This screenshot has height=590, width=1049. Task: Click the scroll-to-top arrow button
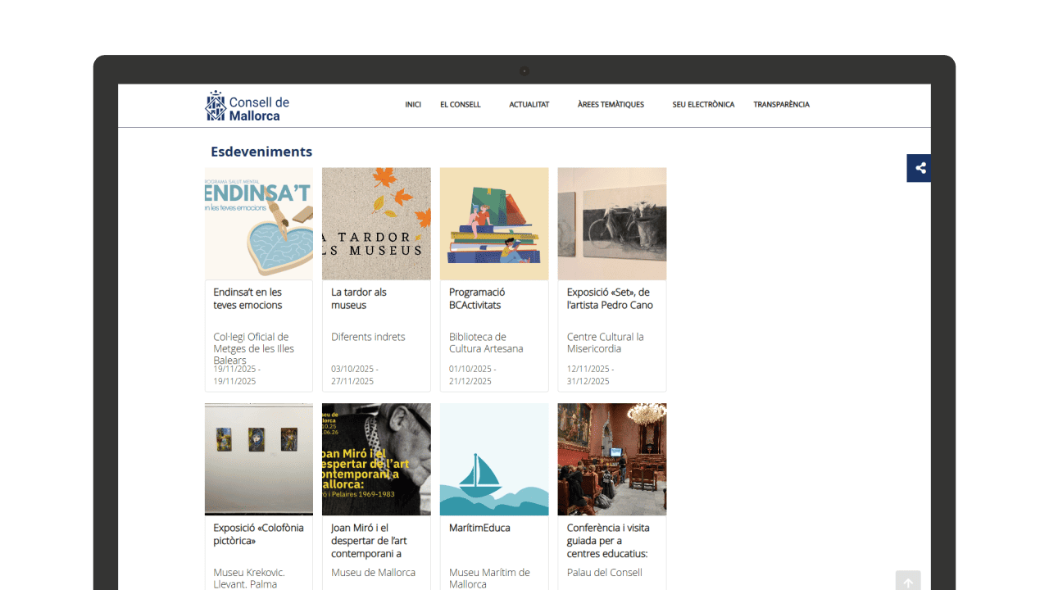coord(907,582)
